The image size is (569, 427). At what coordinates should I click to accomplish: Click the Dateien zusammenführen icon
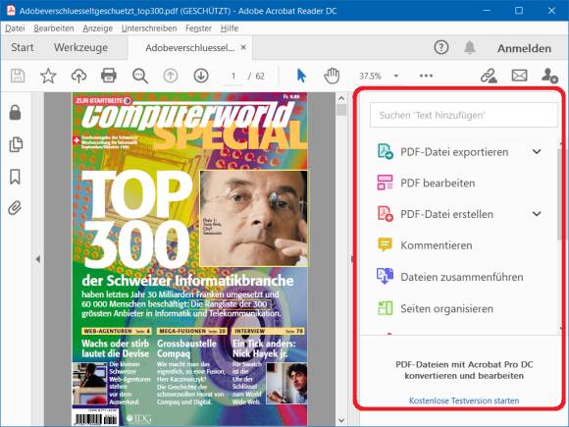pyautogui.click(x=385, y=276)
